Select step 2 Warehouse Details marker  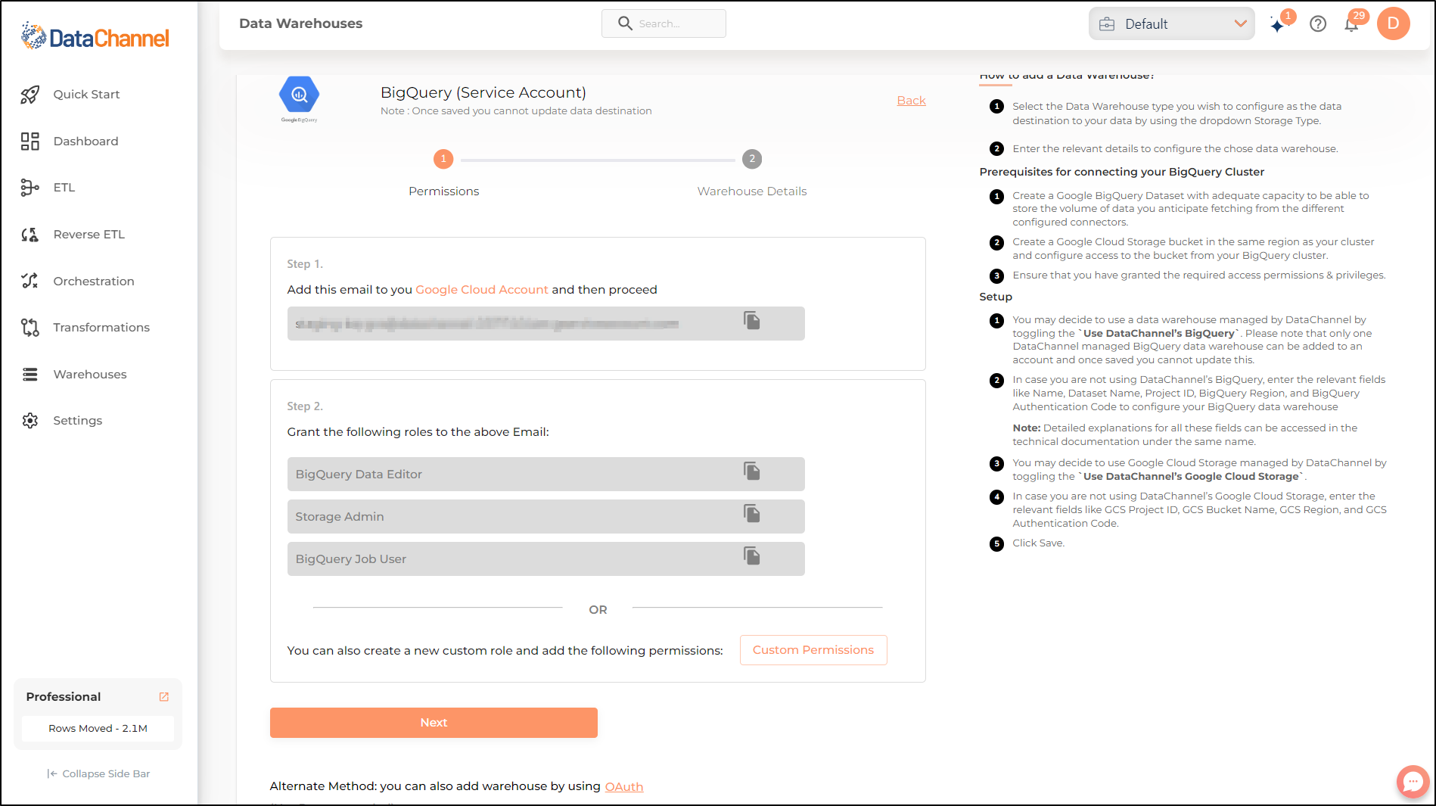(x=751, y=159)
